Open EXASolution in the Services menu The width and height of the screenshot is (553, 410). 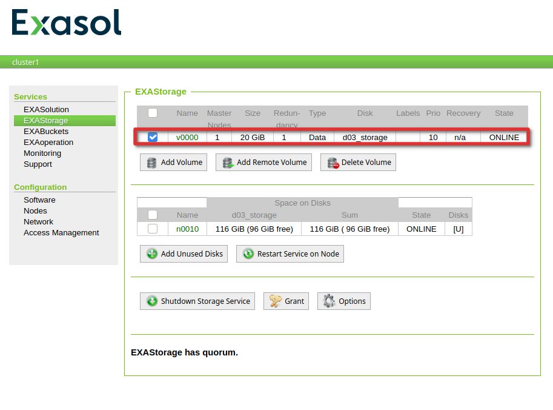[x=46, y=109]
